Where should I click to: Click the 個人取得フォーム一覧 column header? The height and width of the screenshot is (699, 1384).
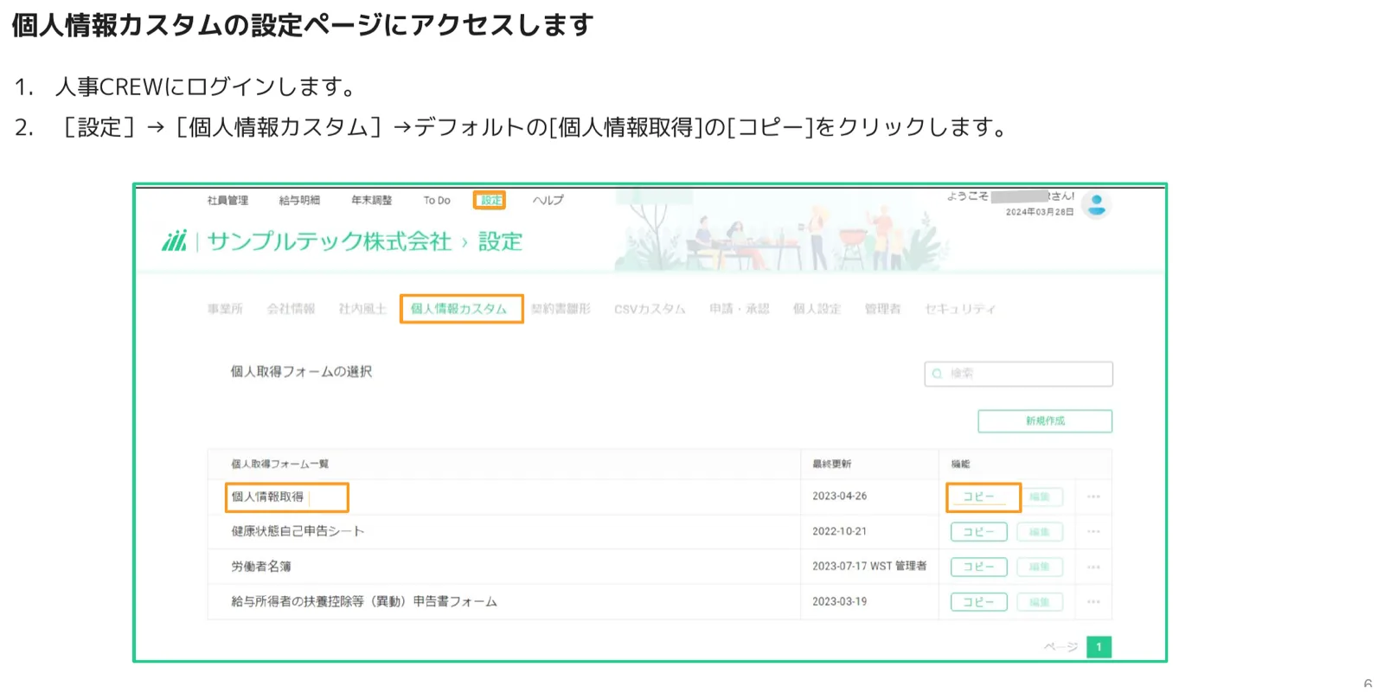279,465
